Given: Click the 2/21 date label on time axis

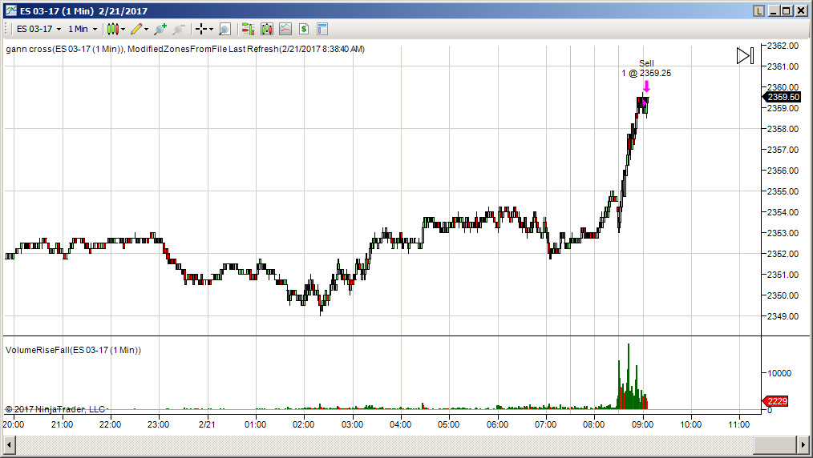Looking at the screenshot, I should tap(207, 425).
